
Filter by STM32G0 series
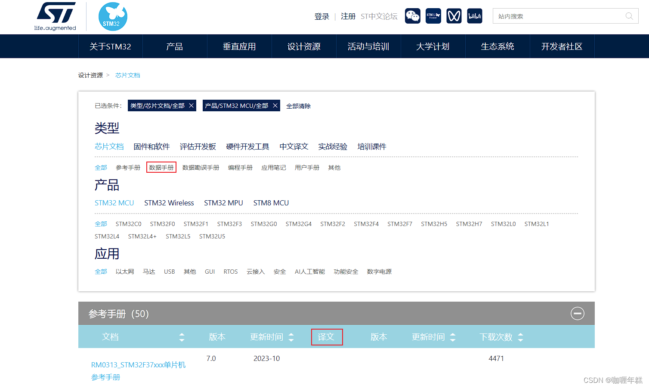(x=264, y=224)
